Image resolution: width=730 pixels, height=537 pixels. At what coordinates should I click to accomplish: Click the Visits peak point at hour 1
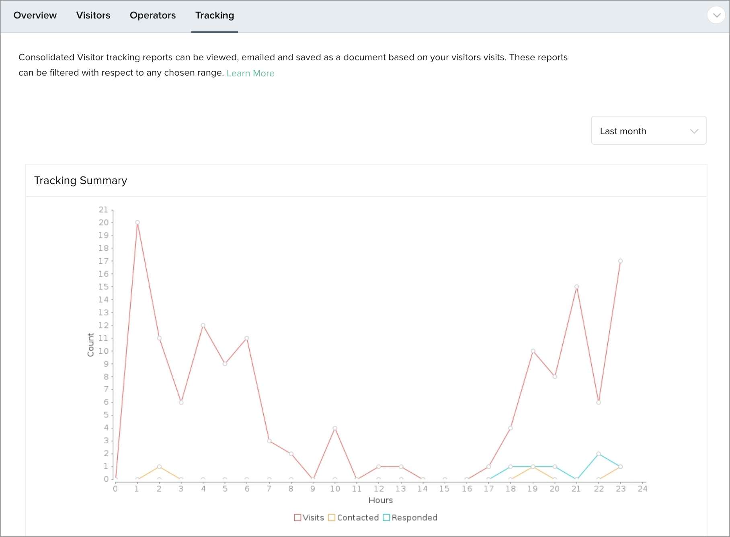(x=137, y=222)
